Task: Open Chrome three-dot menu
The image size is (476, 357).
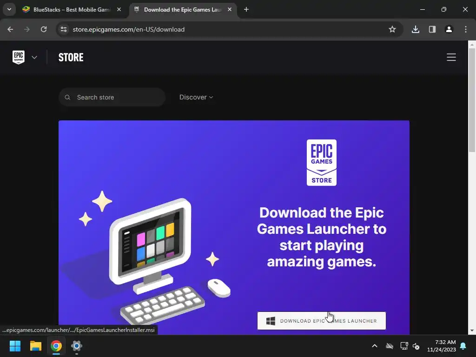Action: (x=465, y=29)
